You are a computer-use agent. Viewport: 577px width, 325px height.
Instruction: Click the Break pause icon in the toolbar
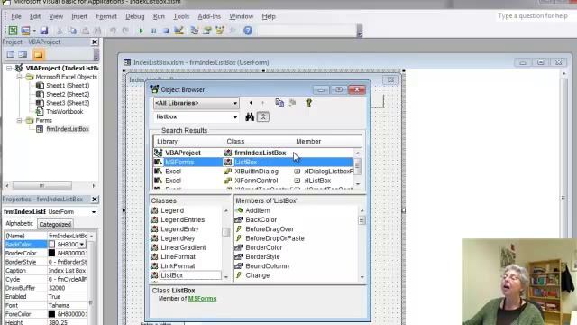click(154, 31)
